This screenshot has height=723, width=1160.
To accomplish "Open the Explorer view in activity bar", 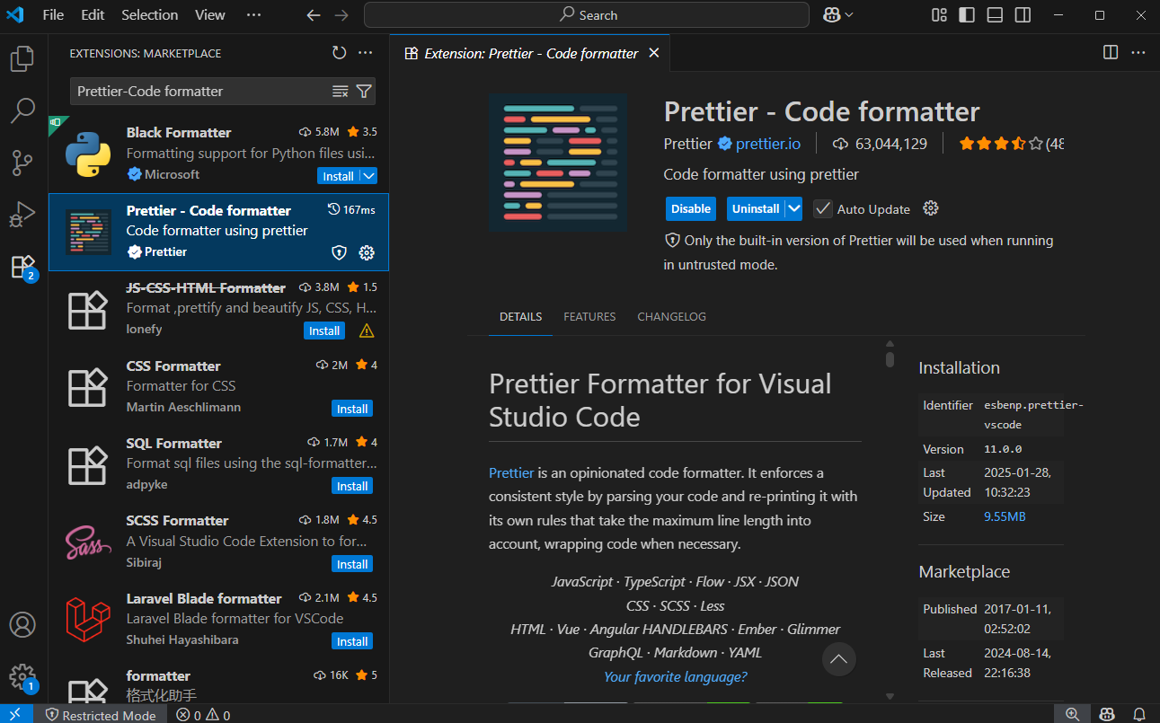I will (22, 59).
